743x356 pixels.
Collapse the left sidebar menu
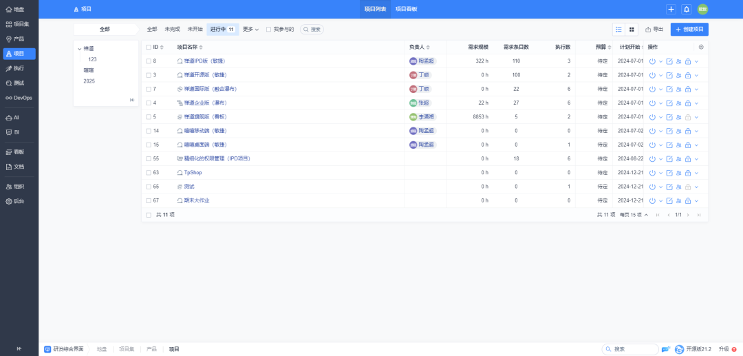19,348
